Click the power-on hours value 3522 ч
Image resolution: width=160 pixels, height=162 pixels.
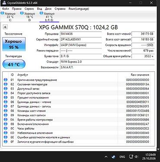tap(143, 56)
